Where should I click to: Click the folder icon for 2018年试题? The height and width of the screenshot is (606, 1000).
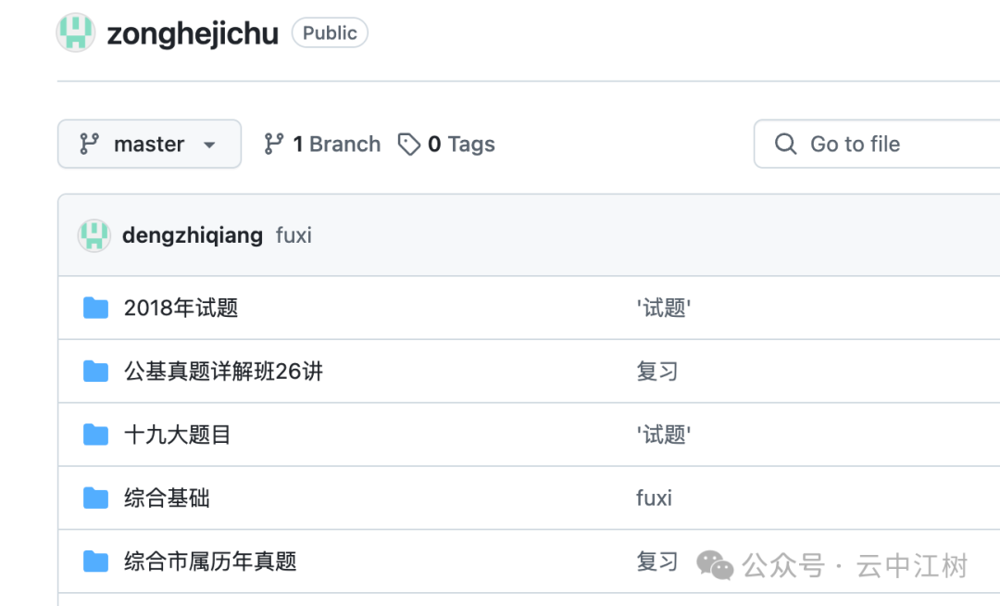pyautogui.click(x=95, y=308)
